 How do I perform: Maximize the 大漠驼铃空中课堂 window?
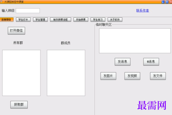click(x=167, y=2)
